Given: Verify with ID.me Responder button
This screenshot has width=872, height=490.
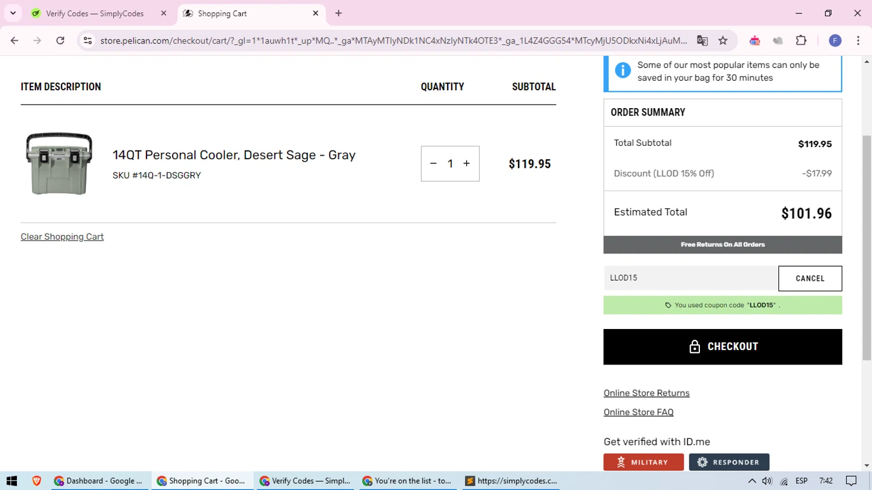Looking at the screenshot, I should point(729,462).
